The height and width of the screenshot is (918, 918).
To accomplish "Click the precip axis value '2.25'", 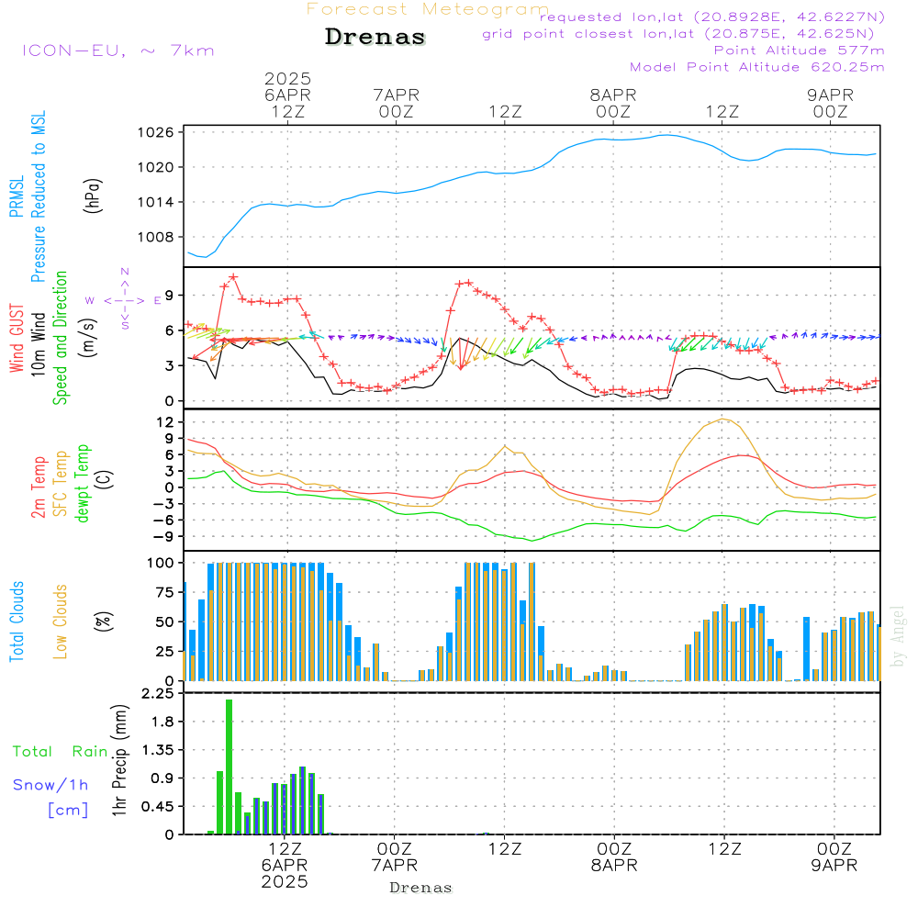I will tap(158, 694).
